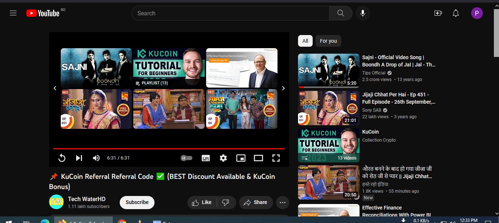Open KuCoin Tutorial playlist endscreen card

pyautogui.click(x=169, y=68)
